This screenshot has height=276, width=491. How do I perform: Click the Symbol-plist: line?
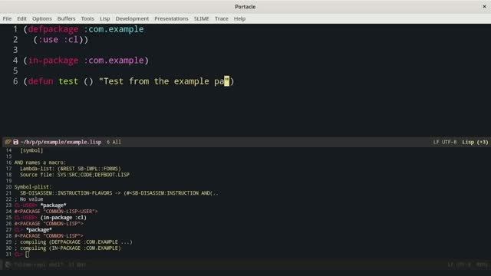point(33,187)
